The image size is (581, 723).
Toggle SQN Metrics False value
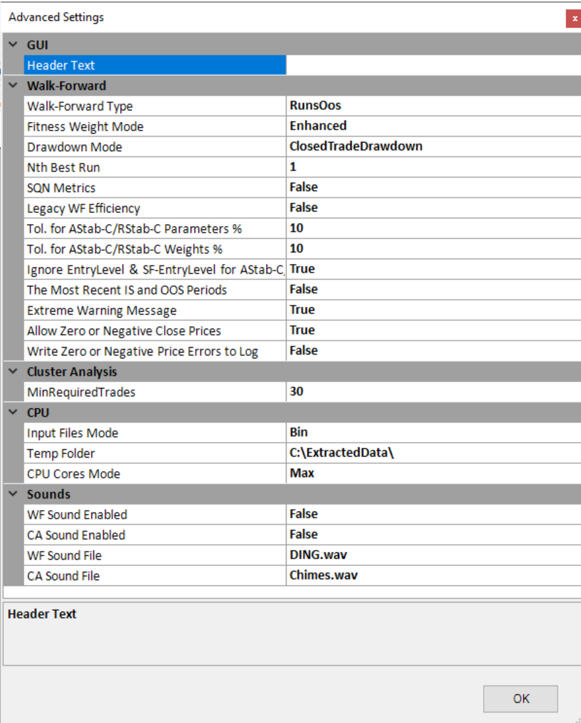pyautogui.click(x=433, y=187)
